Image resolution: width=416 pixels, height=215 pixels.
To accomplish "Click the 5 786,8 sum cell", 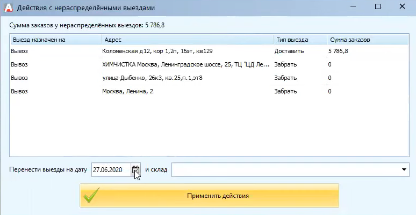I will click(x=338, y=51).
